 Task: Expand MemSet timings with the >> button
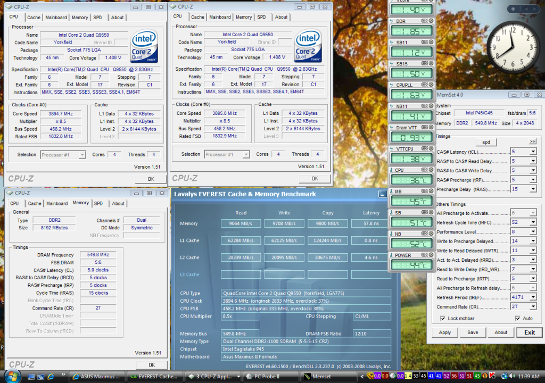[532, 141]
